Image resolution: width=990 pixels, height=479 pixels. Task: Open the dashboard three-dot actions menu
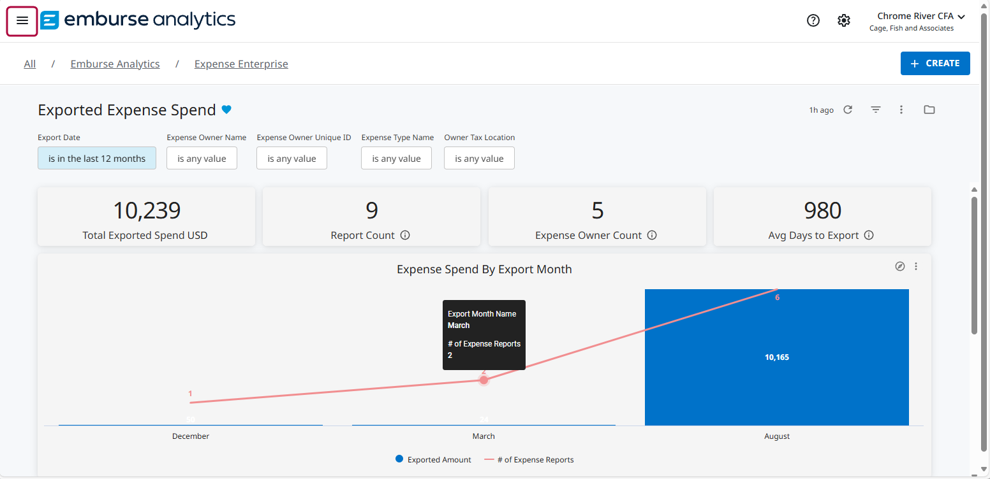pos(901,110)
